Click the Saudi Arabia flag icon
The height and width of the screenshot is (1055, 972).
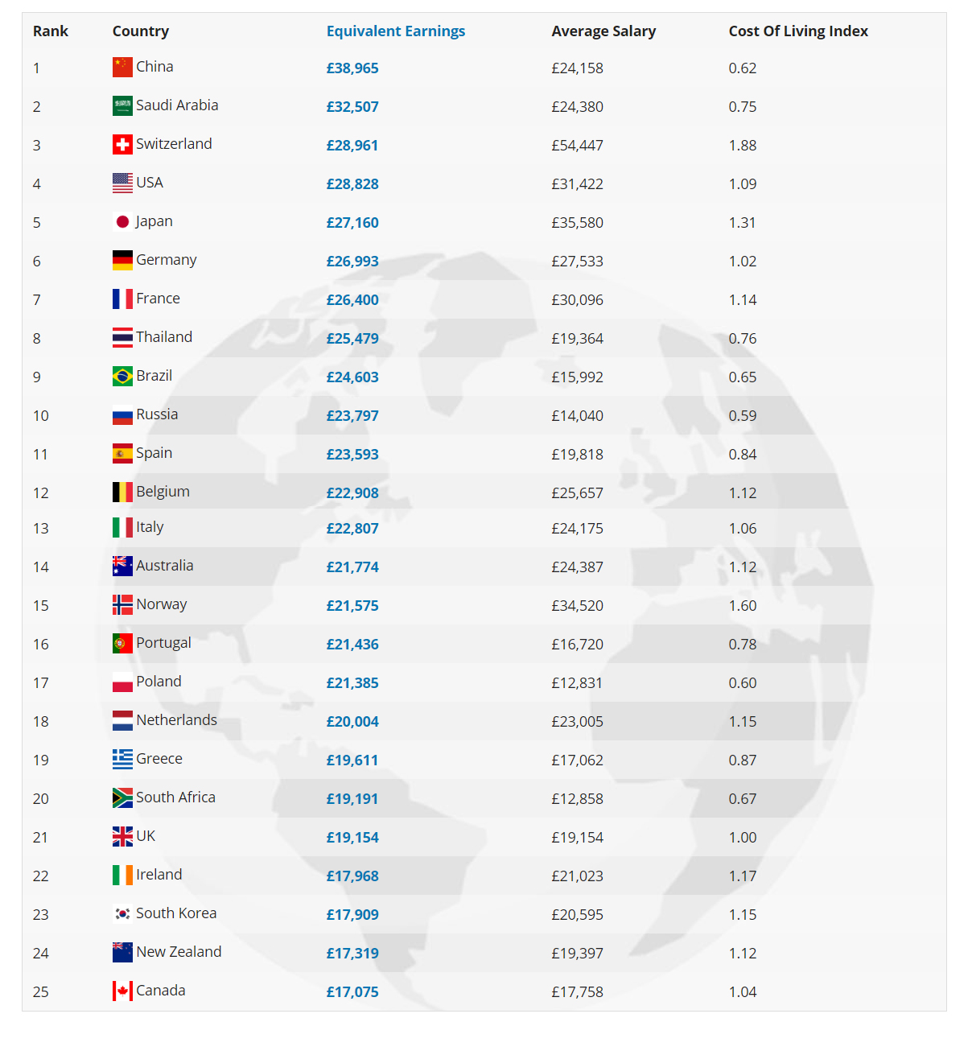coord(122,106)
